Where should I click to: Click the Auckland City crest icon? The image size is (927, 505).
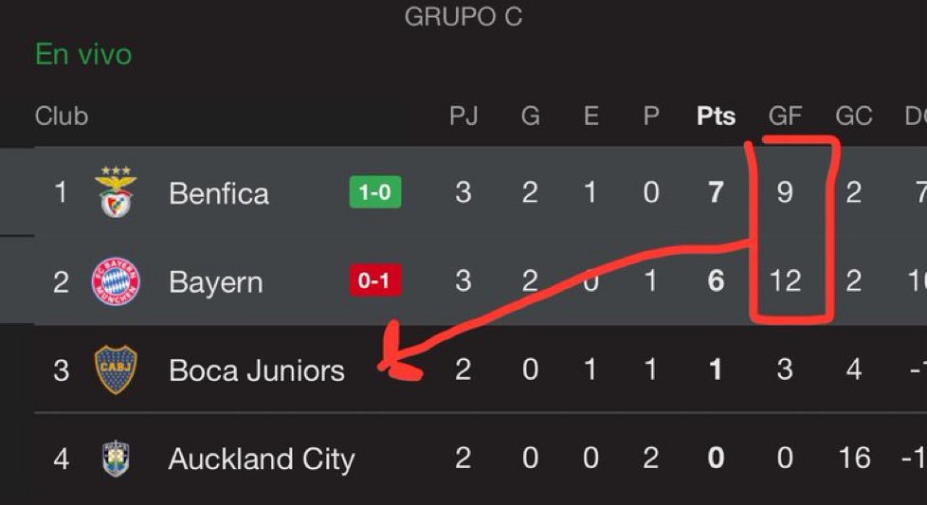pyautogui.click(x=116, y=459)
